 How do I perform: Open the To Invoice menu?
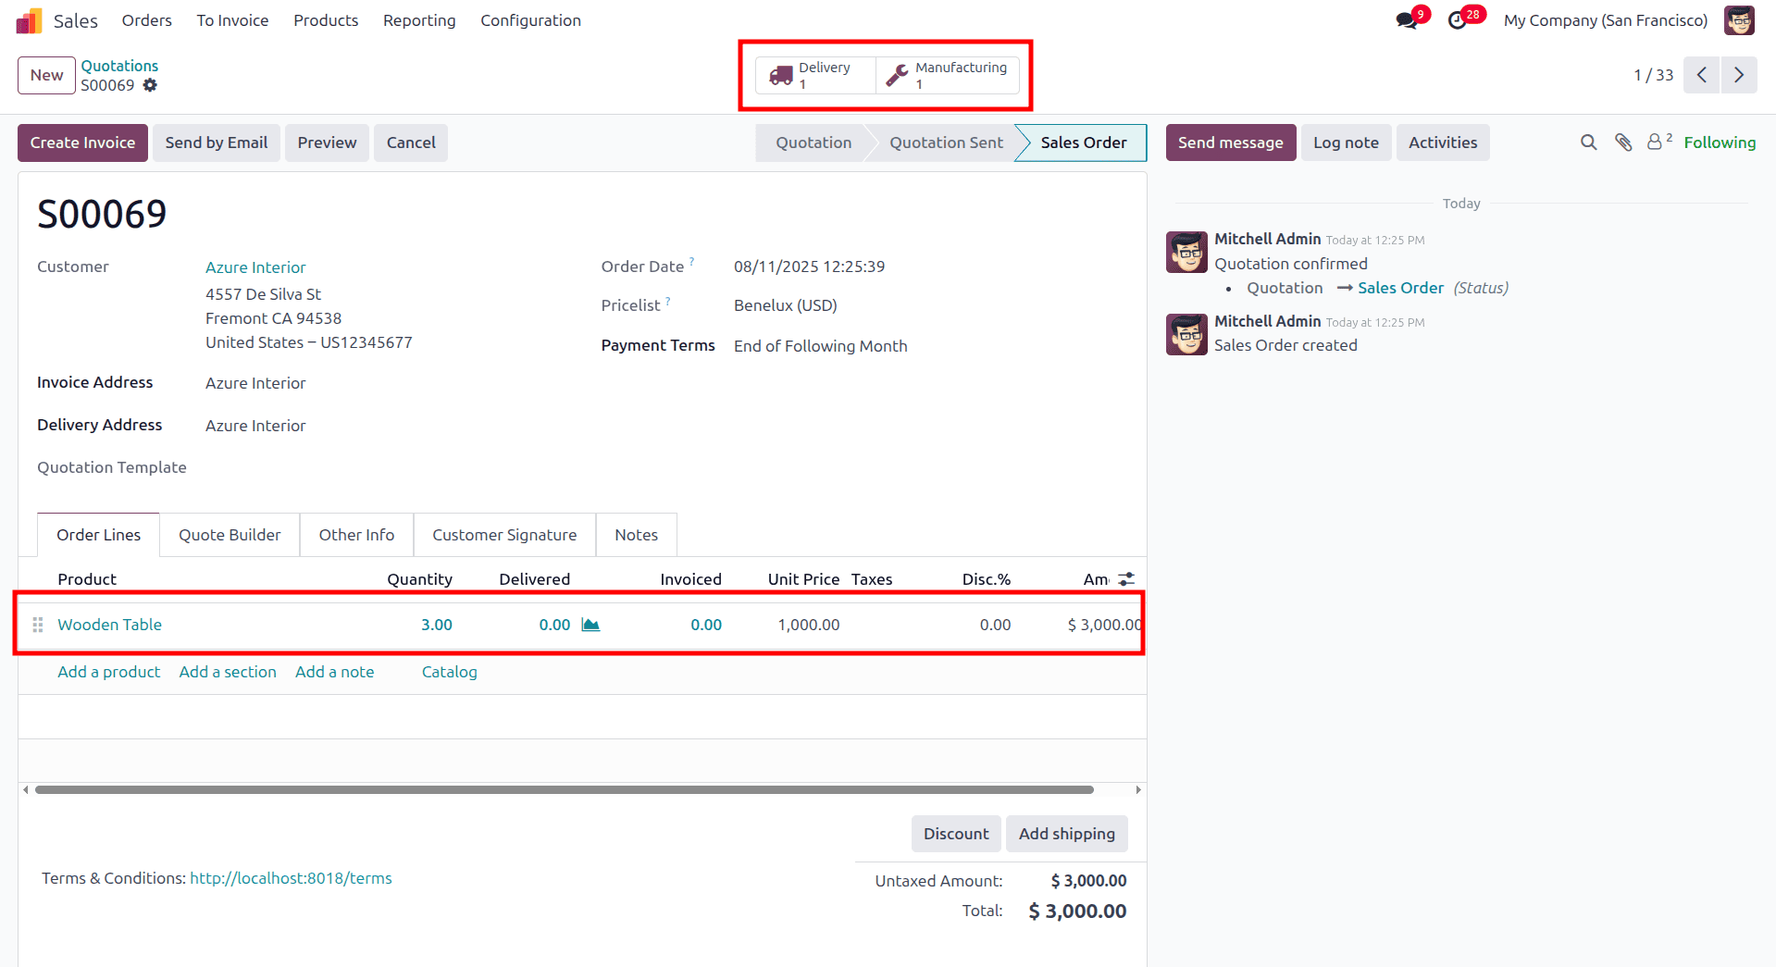pos(232,20)
